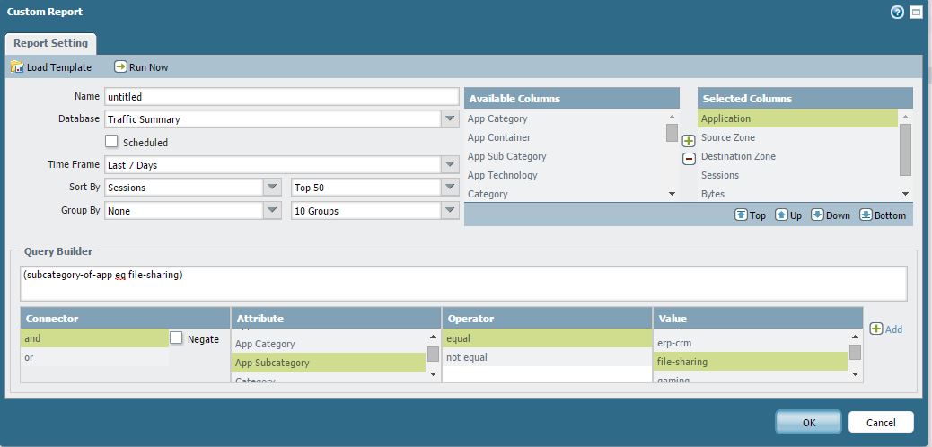The width and height of the screenshot is (932, 447).
Task: Click the Cancel button
Action: [880, 422]
